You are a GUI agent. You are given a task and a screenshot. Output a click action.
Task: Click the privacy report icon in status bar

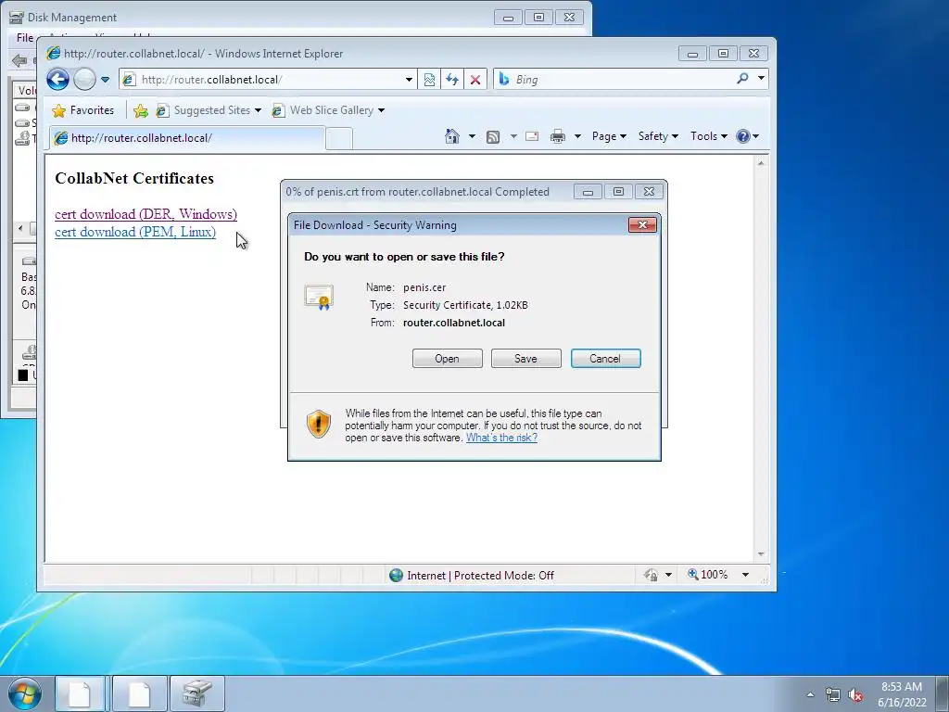pos(652,575)
